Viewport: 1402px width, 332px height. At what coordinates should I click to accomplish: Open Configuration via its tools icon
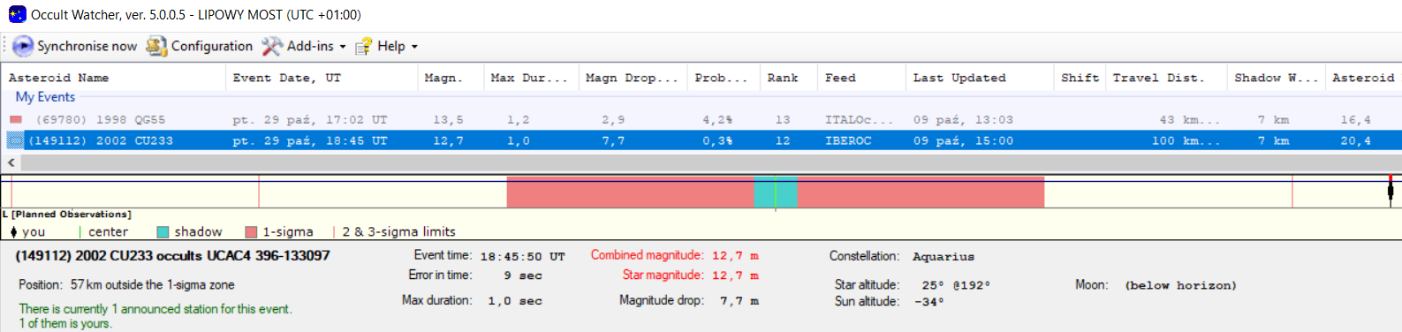pyautogui.click(x=156, y=46)
